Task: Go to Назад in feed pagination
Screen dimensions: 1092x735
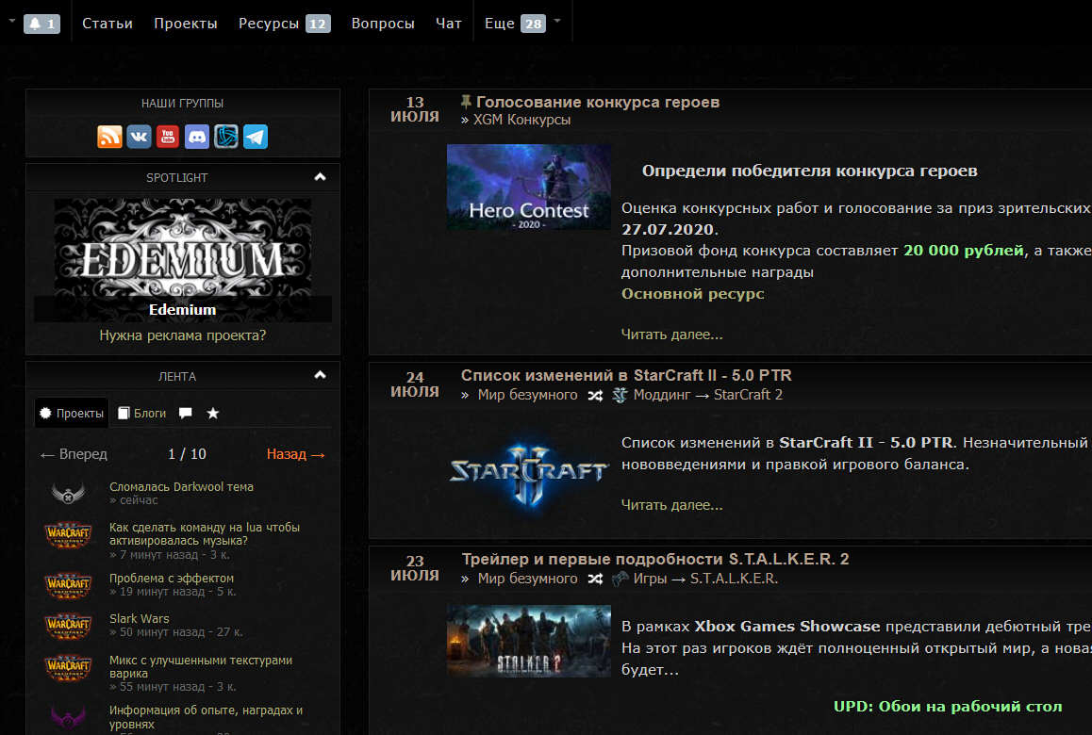Action: [296, 454]
